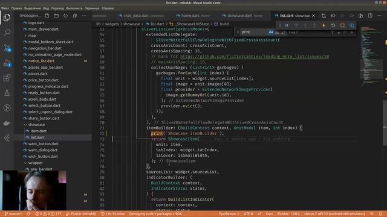Select Dart language mode in status bar
The width and height of the screenshot is (387, 217).
coord(269,214)
